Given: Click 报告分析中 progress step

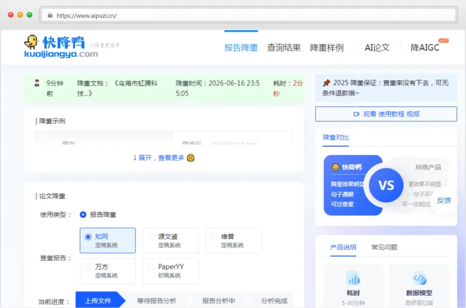Looking at the screenshot, I should pyautogui.click(x=219, y=301).
